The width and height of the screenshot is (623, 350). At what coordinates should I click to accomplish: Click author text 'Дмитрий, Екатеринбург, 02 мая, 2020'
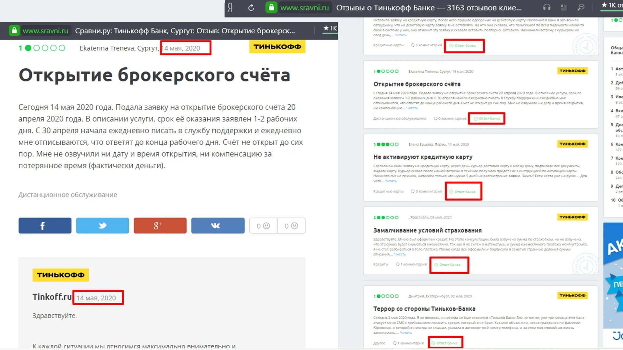[x=440, y=296]
